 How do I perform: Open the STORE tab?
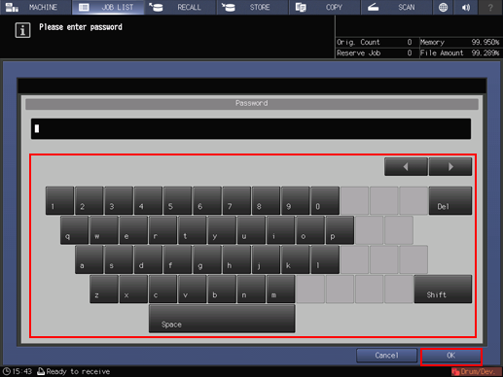point(252,7)
